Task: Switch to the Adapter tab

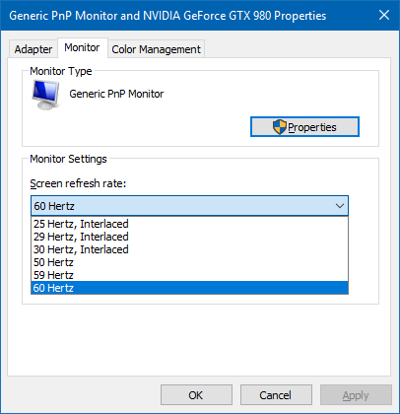Action: [x=33, y=49]
